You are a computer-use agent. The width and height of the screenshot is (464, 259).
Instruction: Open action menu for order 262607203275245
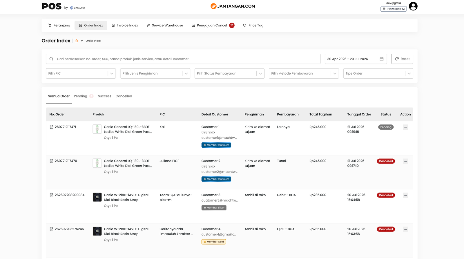coord(405,229)
